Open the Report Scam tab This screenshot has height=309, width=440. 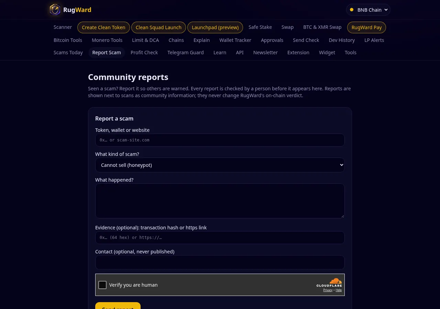(x=107, y=53)
